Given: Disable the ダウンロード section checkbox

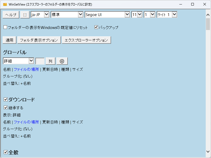Looking at the screenshot, I should pos(5,100).
